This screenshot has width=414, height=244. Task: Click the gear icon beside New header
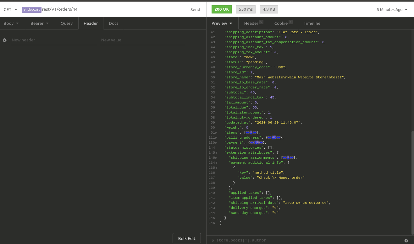pos(5,40)
